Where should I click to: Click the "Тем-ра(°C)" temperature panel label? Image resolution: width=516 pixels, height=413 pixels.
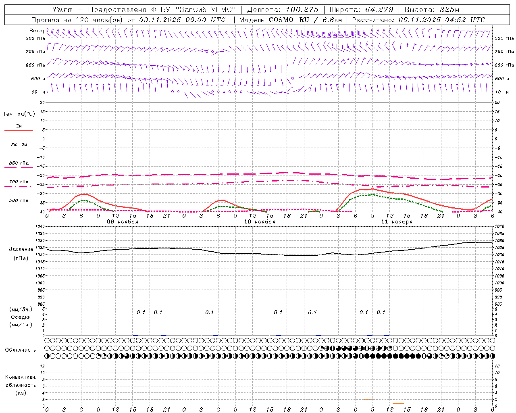19,114
